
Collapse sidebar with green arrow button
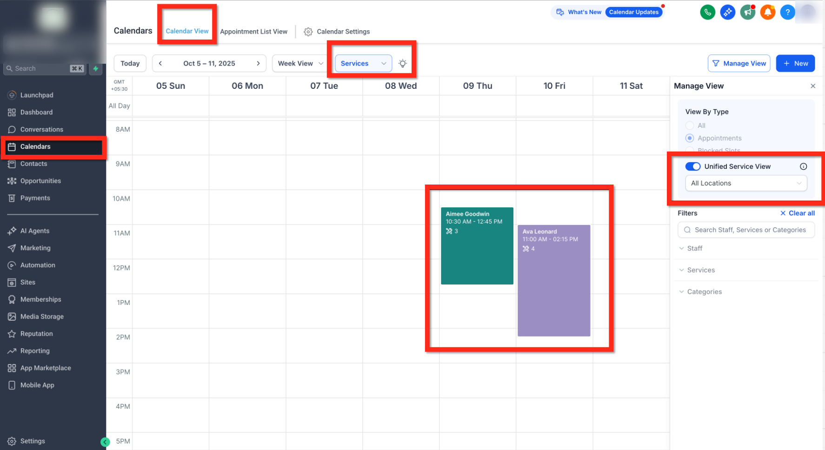coord(105,442)
